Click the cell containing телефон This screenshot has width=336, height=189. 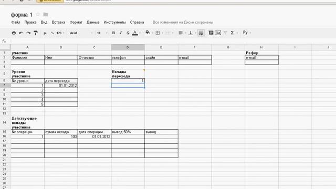pos(128,57)
